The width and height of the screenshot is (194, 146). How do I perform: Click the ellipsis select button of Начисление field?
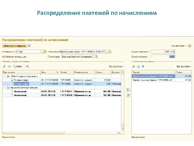[x=107, y=52]
